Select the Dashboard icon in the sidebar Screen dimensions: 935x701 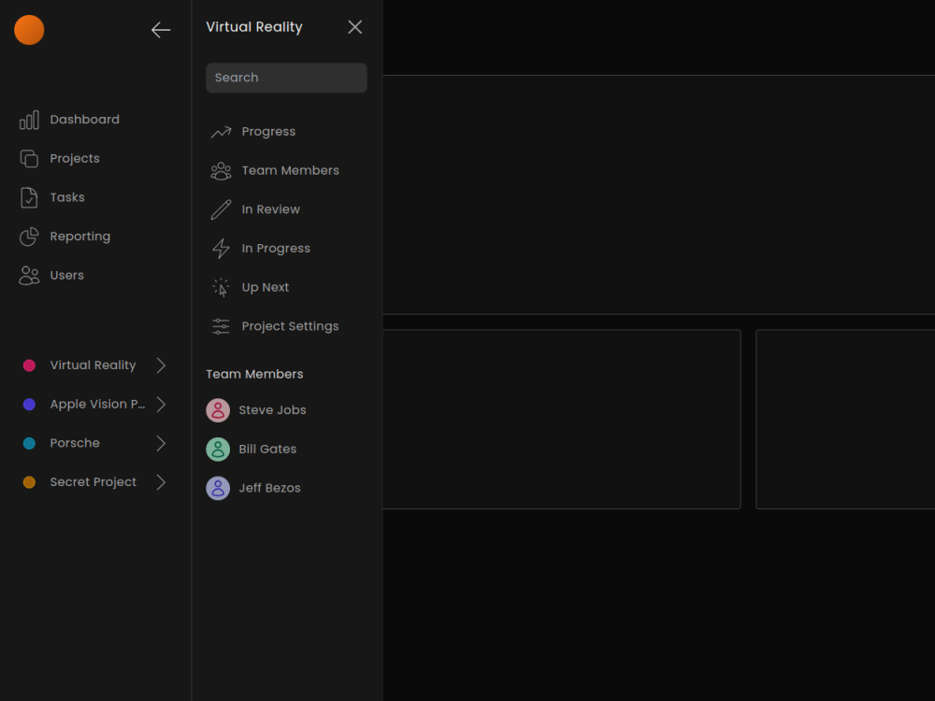click(28, 120)
